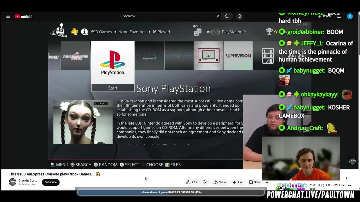Click the 16 Played text
Screen dimensions: 360x202
(x=161, y=32)
